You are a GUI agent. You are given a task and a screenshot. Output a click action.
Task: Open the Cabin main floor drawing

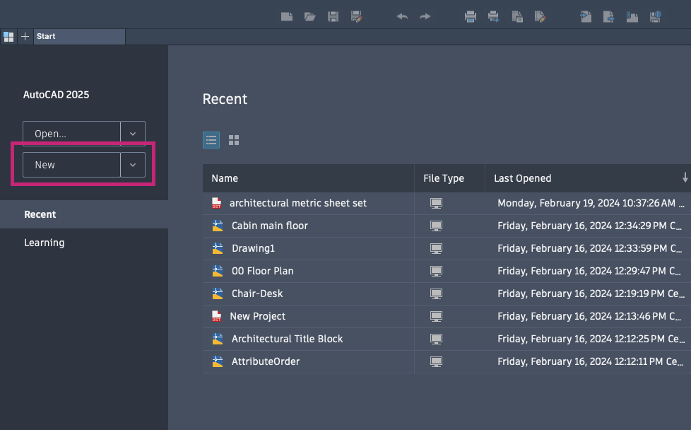(x=270, y=226)
